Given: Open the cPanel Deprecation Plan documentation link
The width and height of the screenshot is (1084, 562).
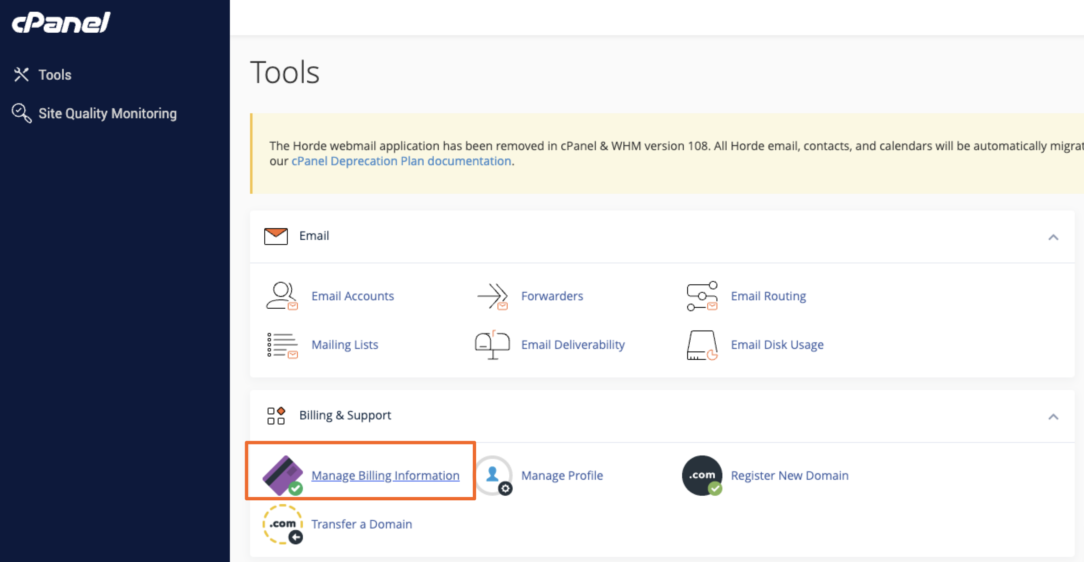Looking at the screenshot, I should click(x=401, y=161).
